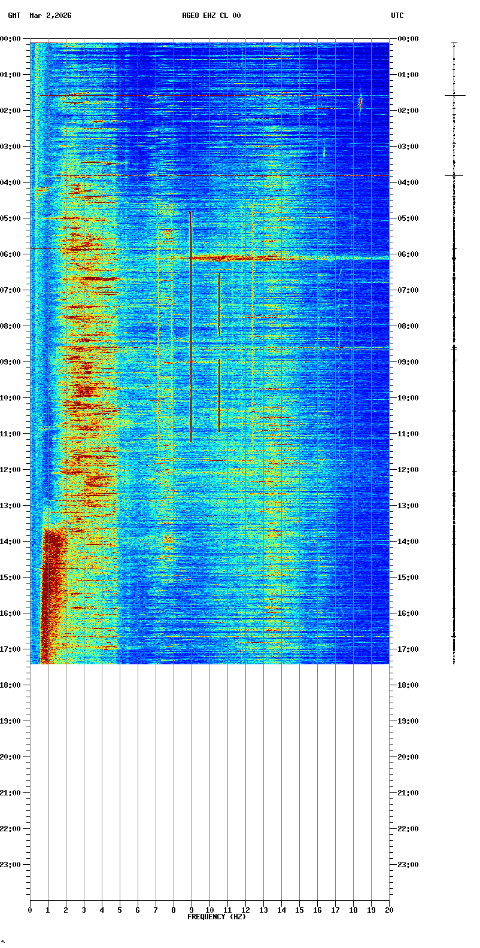Click the red horizontal streak at 06:00 near 11 Hz
This screenshot has width=480, height=948.
click(x=227, y=258)
